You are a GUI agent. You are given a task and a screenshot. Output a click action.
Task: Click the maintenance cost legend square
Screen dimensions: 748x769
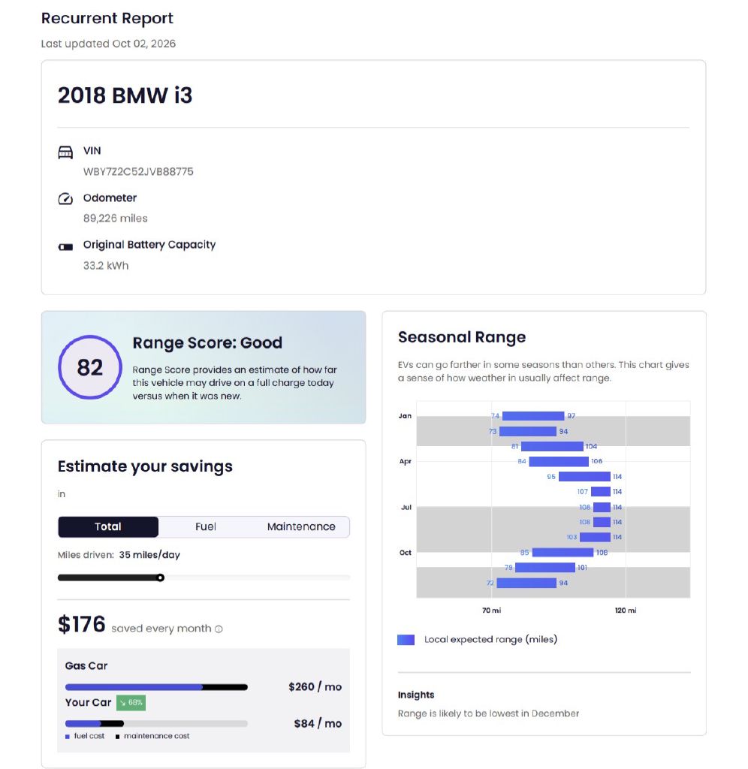(x=117, y=737)
